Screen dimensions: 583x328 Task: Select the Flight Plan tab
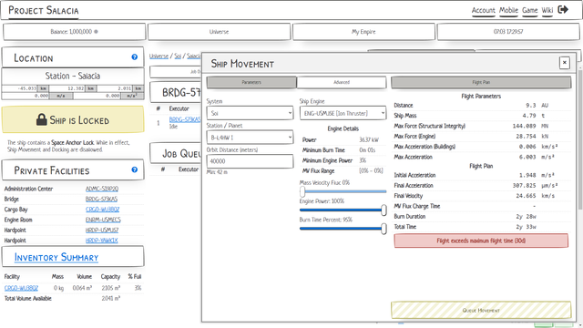pyautogui.click(x=481, y=82)
